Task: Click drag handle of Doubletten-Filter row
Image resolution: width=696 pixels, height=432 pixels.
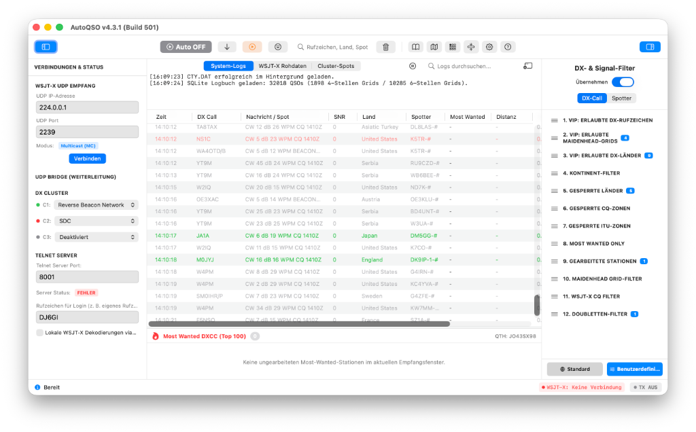Action: [x=555, y=314]
